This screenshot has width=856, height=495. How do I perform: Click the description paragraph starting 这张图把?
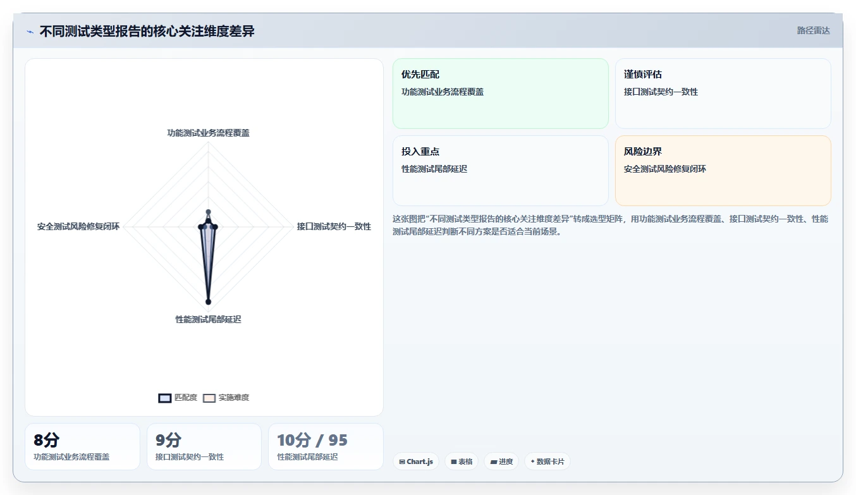pyautogui.click(x=610, y=225)
